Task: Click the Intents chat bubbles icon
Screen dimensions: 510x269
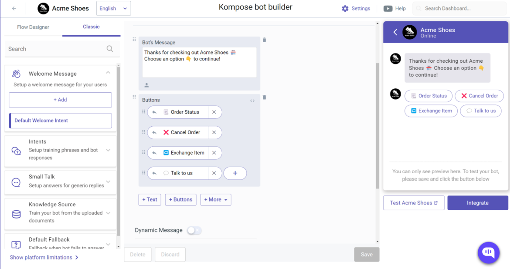Action: [16, 151]
